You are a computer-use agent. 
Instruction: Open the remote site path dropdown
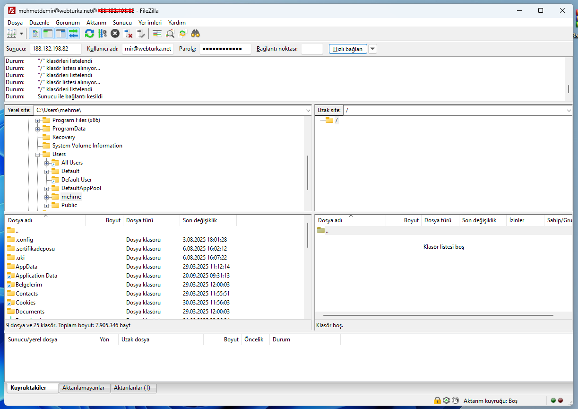point(569,110)
